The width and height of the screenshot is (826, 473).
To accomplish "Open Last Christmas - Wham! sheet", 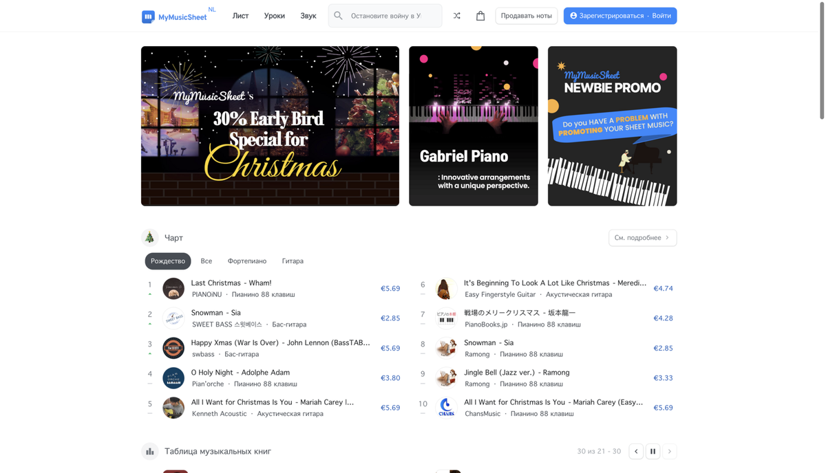I will [x=231, y=283].
